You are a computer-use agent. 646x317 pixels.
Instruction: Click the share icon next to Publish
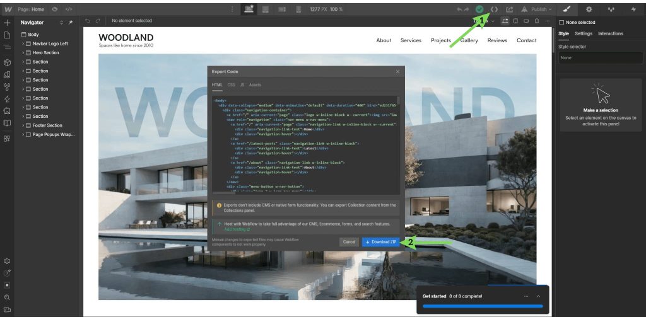coord(509,9)
